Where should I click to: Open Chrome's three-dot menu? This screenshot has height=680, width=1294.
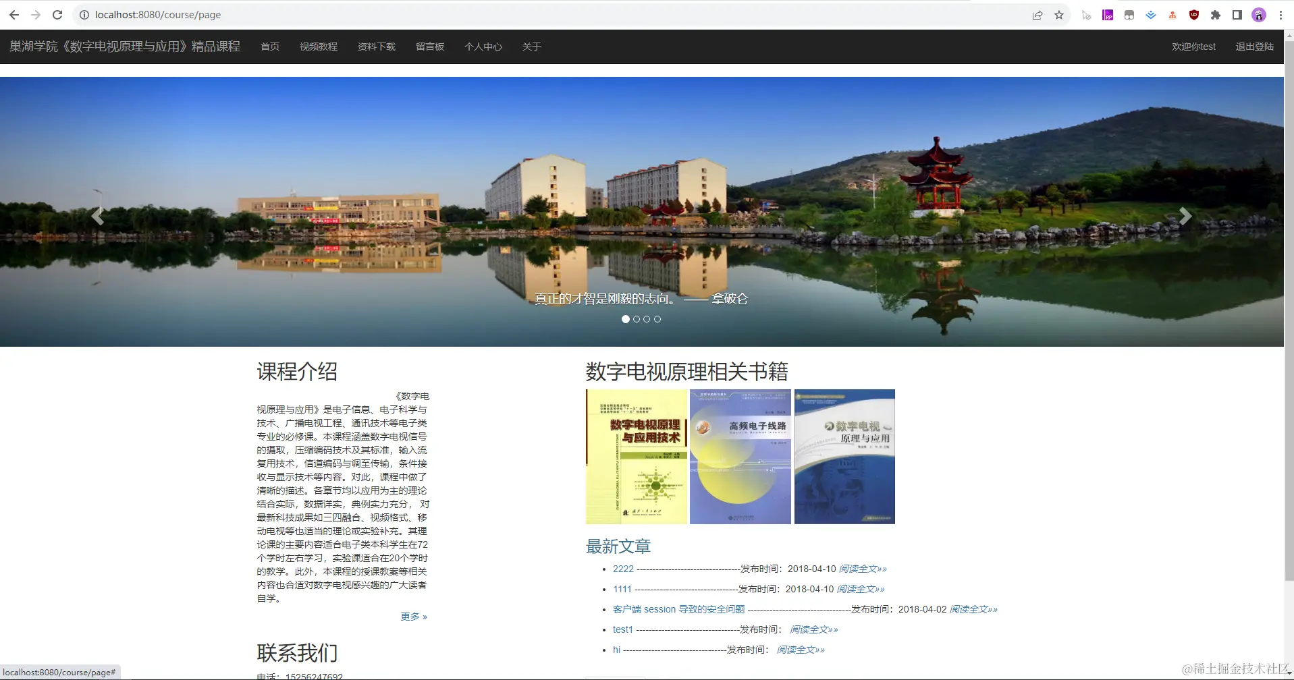point(1280,14)
